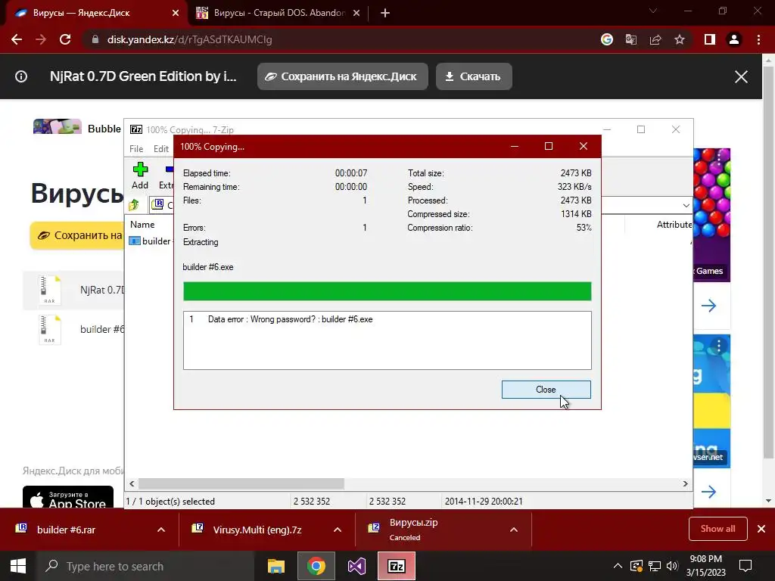Close the Вирусы — Яндекс.Диск tab
The width and height of the screenshot is (775, 581).
point(176,13)
